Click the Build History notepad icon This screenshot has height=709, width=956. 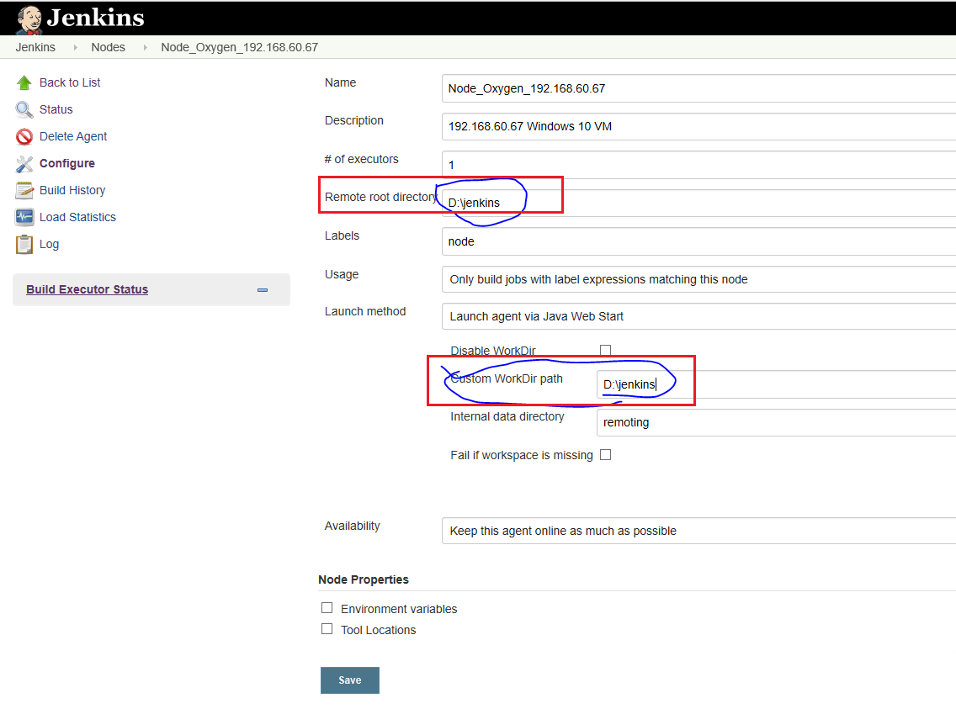[x=24, y=190]
